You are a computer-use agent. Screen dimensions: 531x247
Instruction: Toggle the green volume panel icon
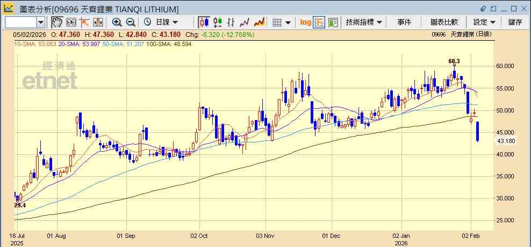pyautogui.click(x=333, y=23)
